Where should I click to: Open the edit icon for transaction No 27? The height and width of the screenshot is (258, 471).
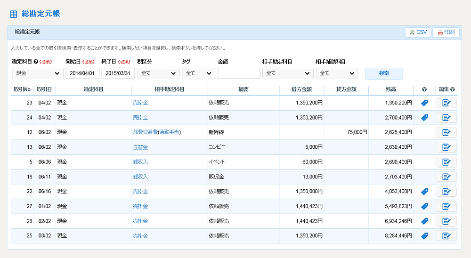point(447,206)
